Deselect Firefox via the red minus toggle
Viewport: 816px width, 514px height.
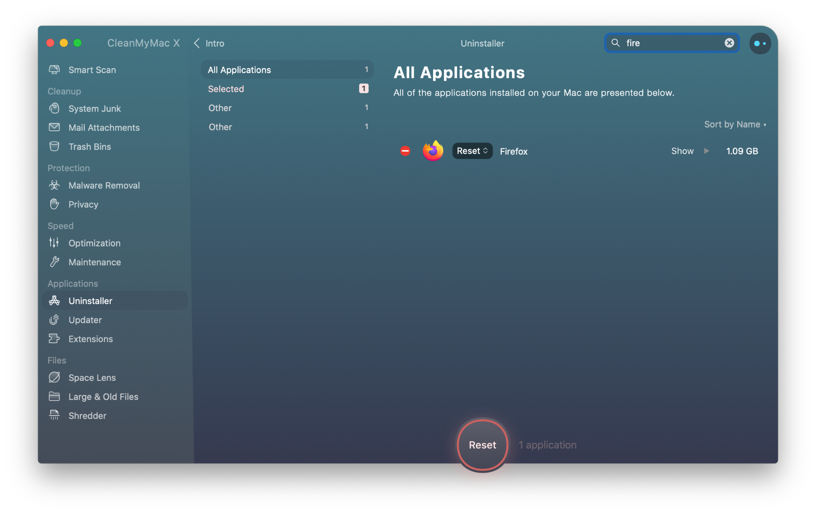[405, 151]
